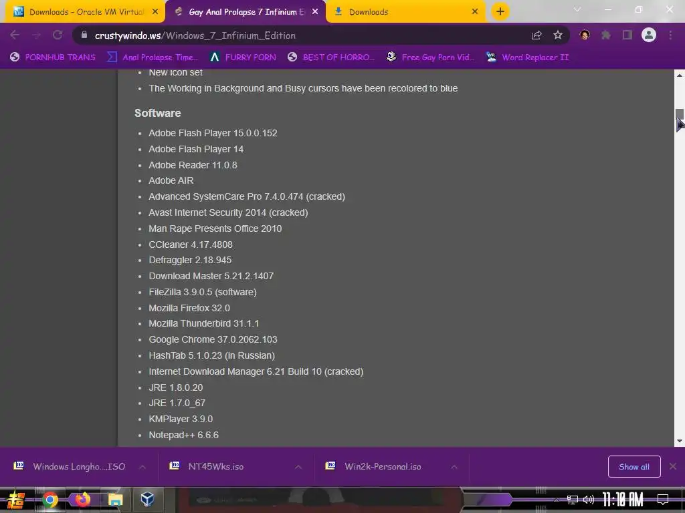The height and width of the screenshot is (513, 685).
Task: Expand options for NT45Wks.iso download
Action: pyautogui.click(x=298, y=467)
